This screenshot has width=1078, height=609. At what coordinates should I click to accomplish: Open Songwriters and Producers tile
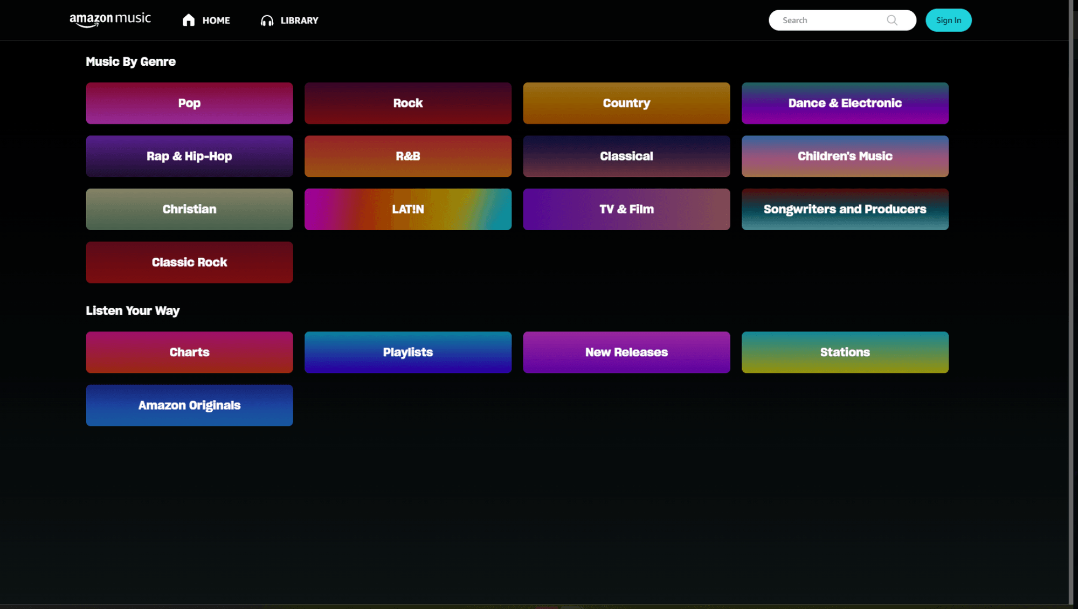(845, 209)
